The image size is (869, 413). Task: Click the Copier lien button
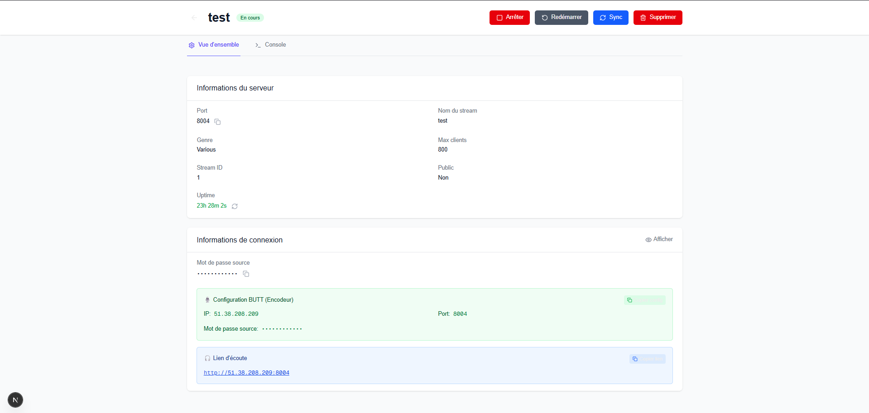click(647, 359)
